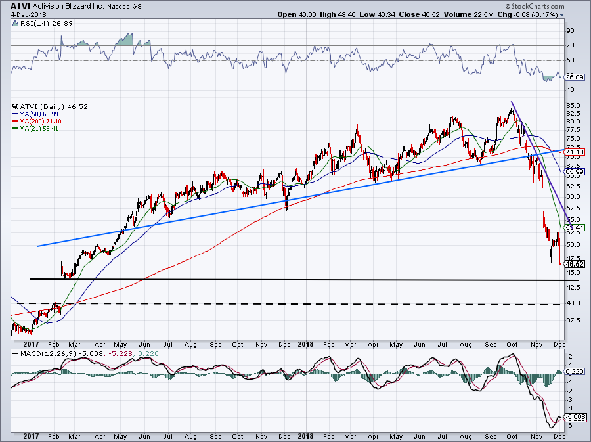Click the '4-Dec-2018' date label

coord(28,14)
